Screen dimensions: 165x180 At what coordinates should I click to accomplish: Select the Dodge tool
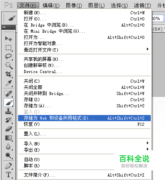(x=8, y=155)
